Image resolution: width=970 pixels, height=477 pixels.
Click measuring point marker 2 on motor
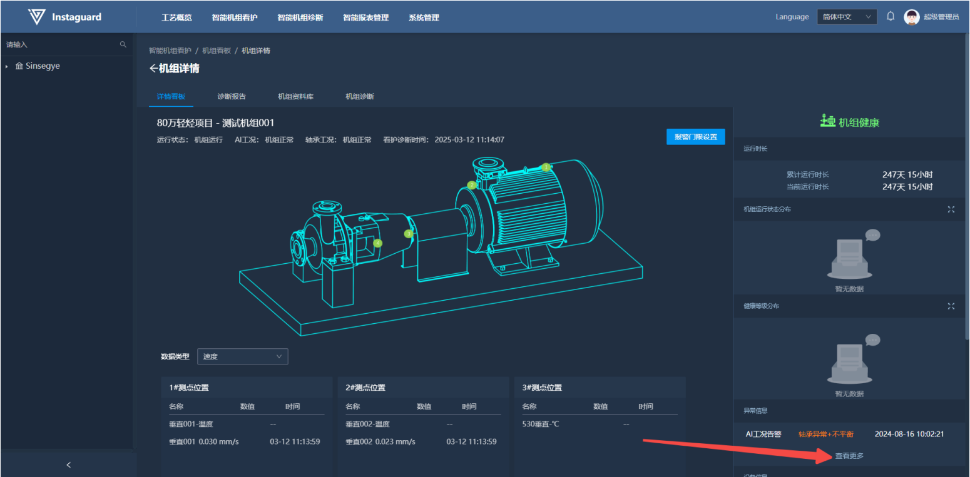(472, 185)
